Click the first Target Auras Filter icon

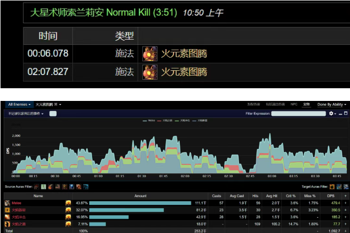[331, 187]
